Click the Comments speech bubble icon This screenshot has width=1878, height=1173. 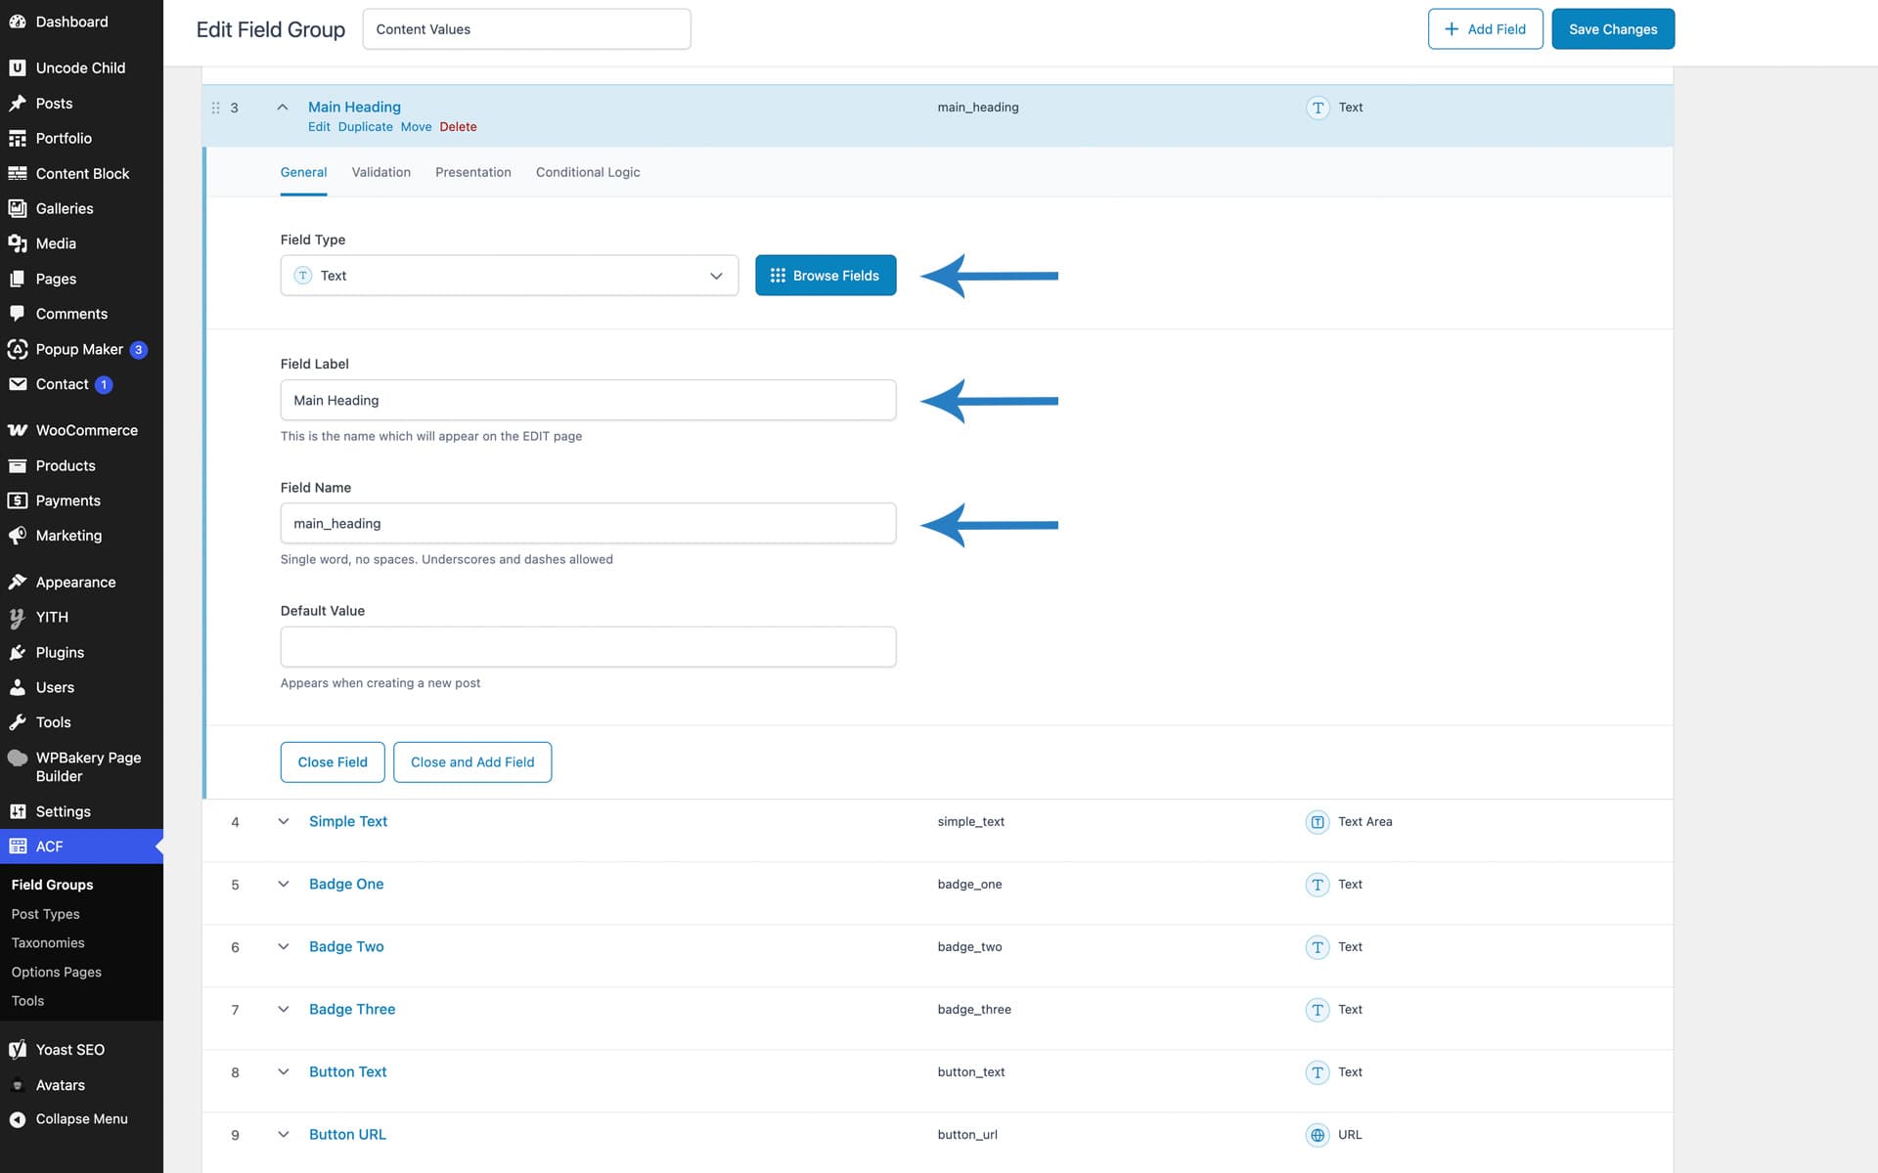point(18,314)
